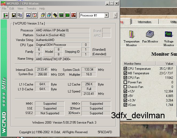Open the Help menu

tap(42, 9)
